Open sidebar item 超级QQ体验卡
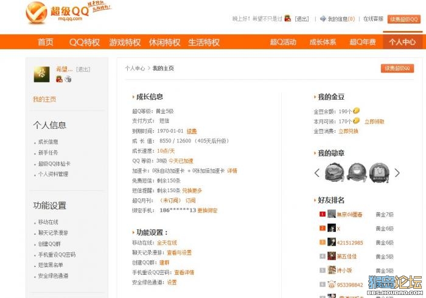 click(54, 164)
